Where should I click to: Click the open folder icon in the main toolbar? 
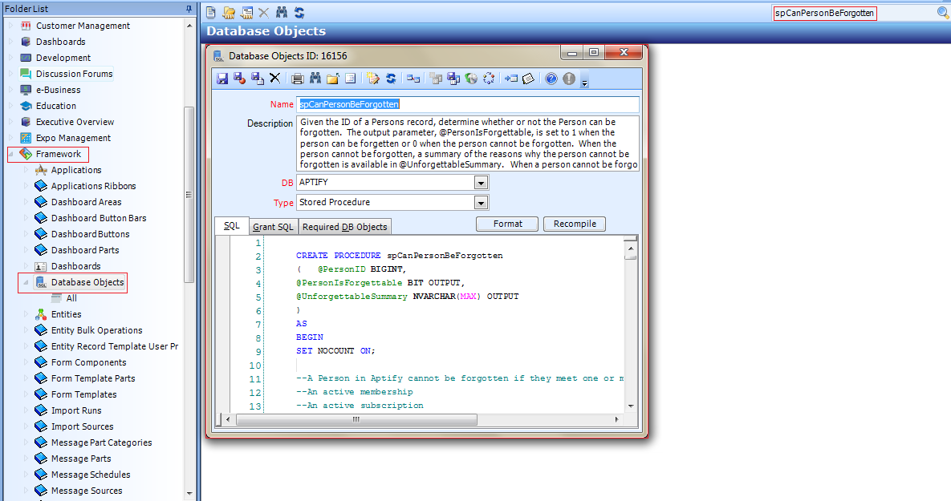pos(229,12)
